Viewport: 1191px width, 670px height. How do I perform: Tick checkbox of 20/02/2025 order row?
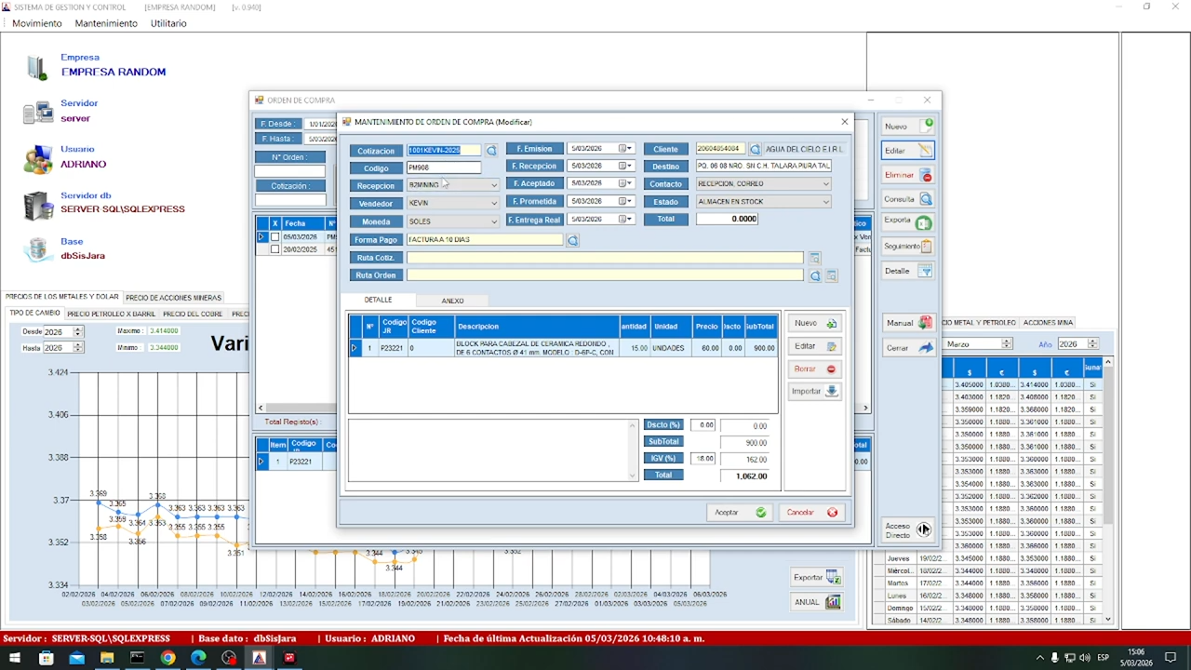(274, 249)
